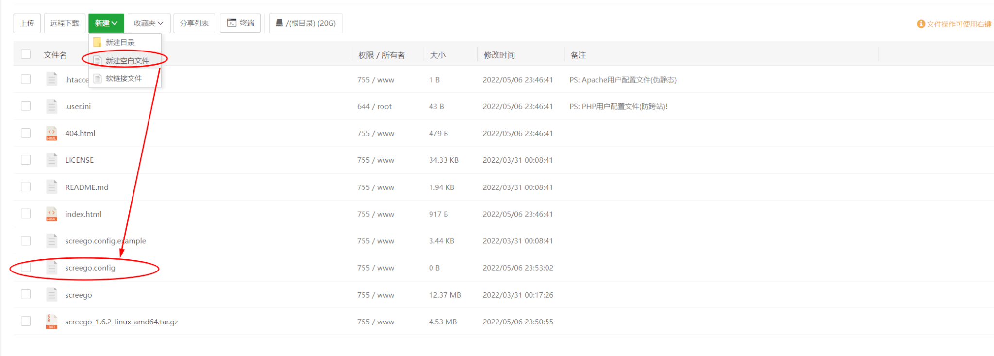Check the box for .htaccess row

click(x=26, y=79)
